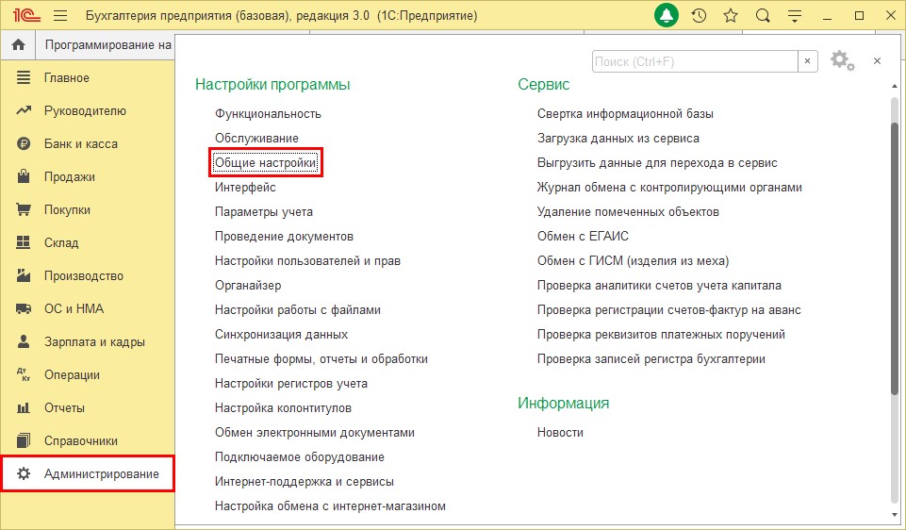Open Проведение документов

point(285,236)
